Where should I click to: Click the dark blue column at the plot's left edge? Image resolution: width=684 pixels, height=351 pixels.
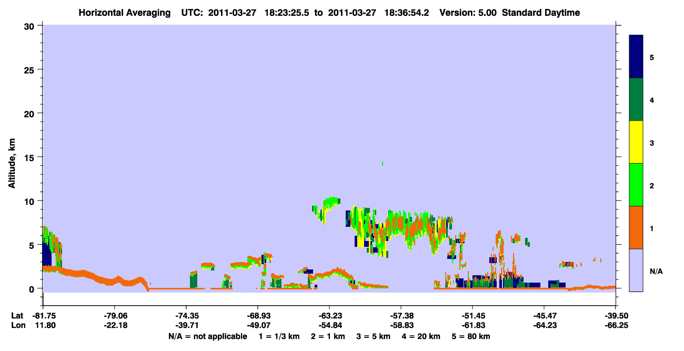pos(47,254)
